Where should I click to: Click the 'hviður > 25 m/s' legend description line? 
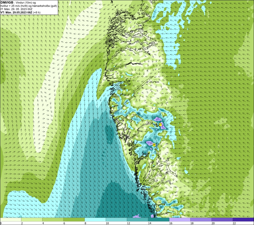[x=29, y=6]
